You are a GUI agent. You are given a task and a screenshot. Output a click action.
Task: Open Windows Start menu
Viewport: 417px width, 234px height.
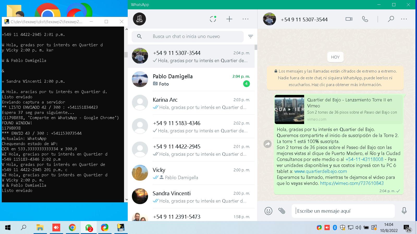[x=8, y=228]
